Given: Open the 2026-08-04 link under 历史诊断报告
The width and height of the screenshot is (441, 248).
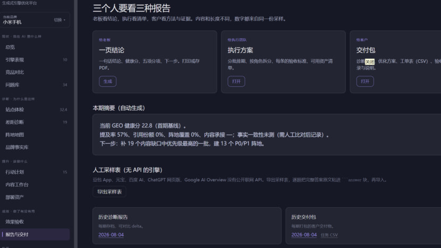Looking at the screenshot, I should click(111, 235).
